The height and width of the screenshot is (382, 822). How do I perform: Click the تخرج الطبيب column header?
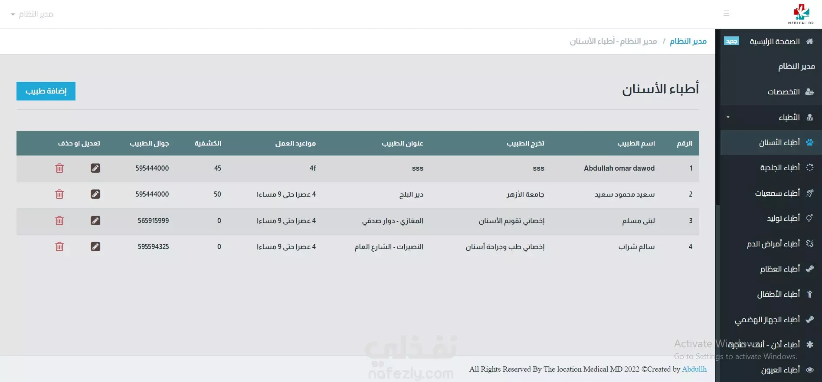(525, 143)
